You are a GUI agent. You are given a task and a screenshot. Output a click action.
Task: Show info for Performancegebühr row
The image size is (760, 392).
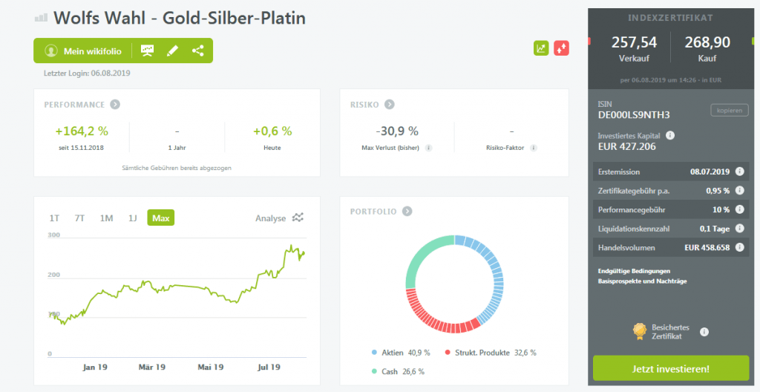point(740,209)
